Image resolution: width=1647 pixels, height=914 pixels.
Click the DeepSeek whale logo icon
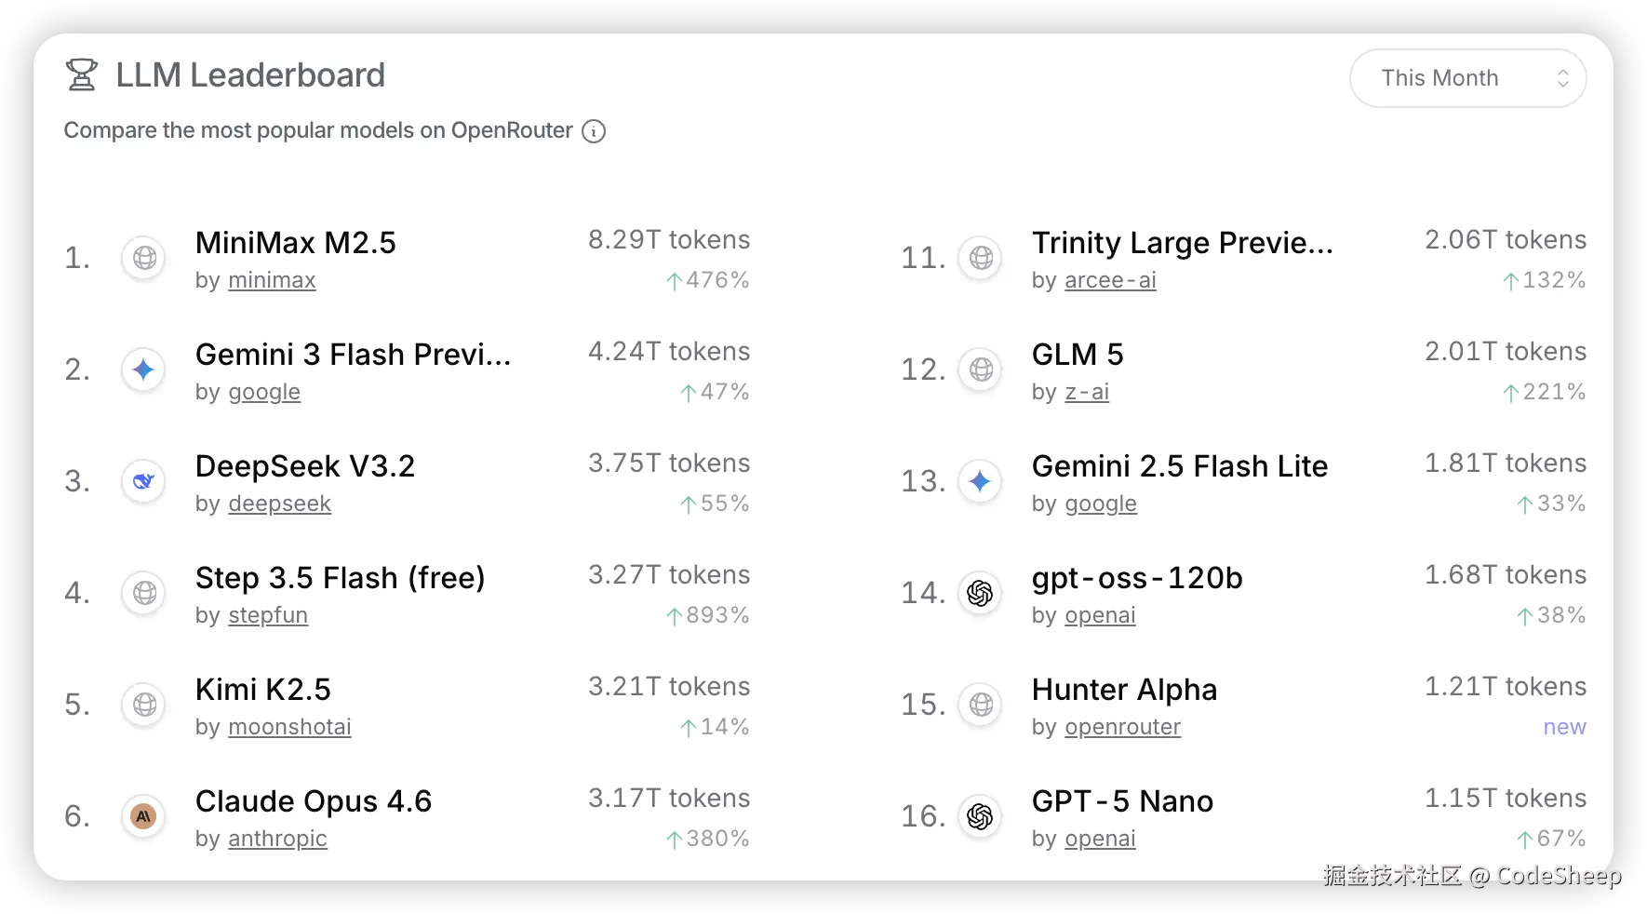143,481
